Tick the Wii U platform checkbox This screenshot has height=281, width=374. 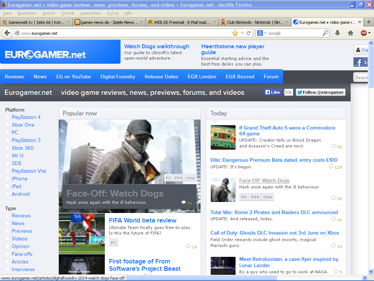[7, 155]
